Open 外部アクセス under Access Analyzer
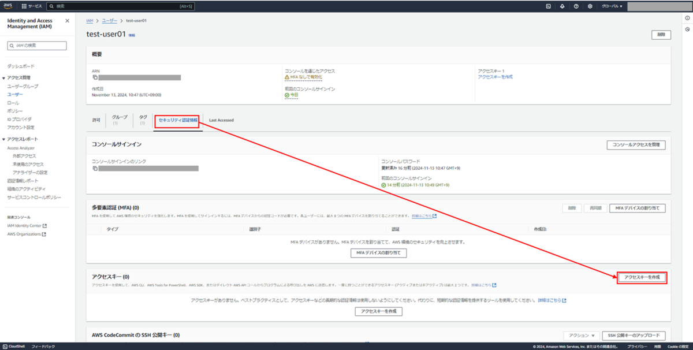 tap(24, 156)
